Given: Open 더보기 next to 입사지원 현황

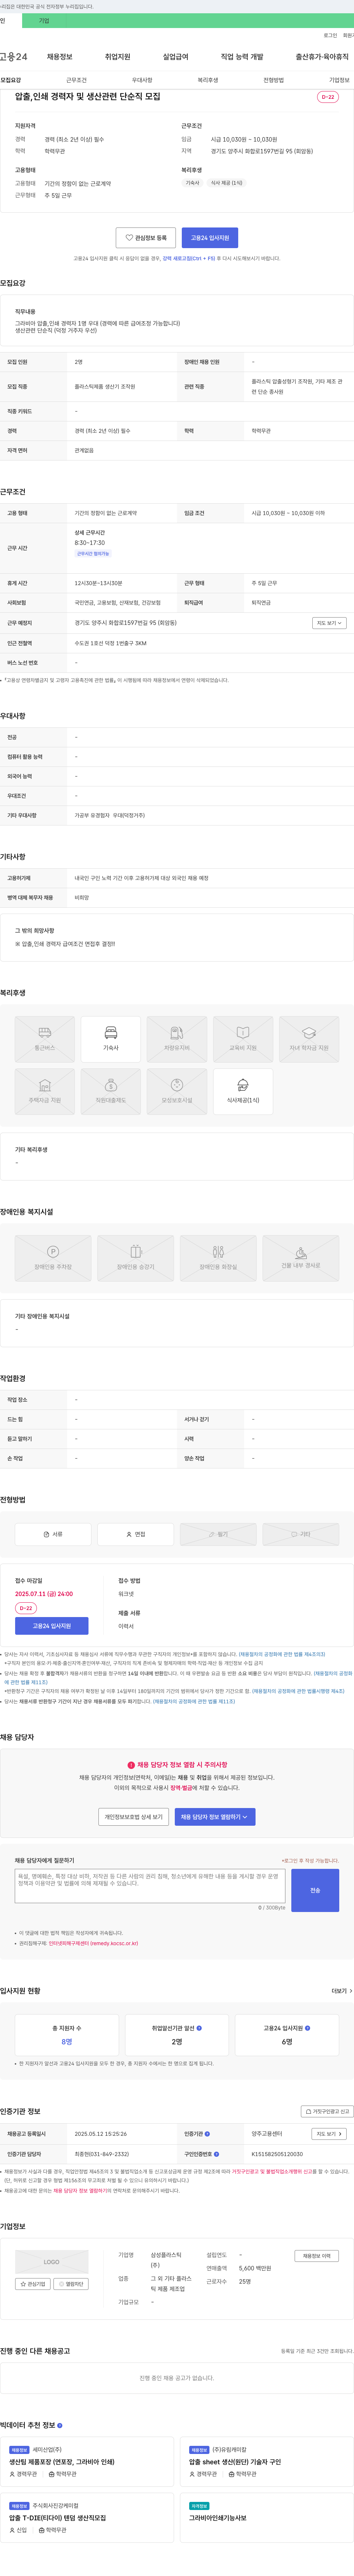Looking at the screenshot, I should click(x=341, y=1991).
